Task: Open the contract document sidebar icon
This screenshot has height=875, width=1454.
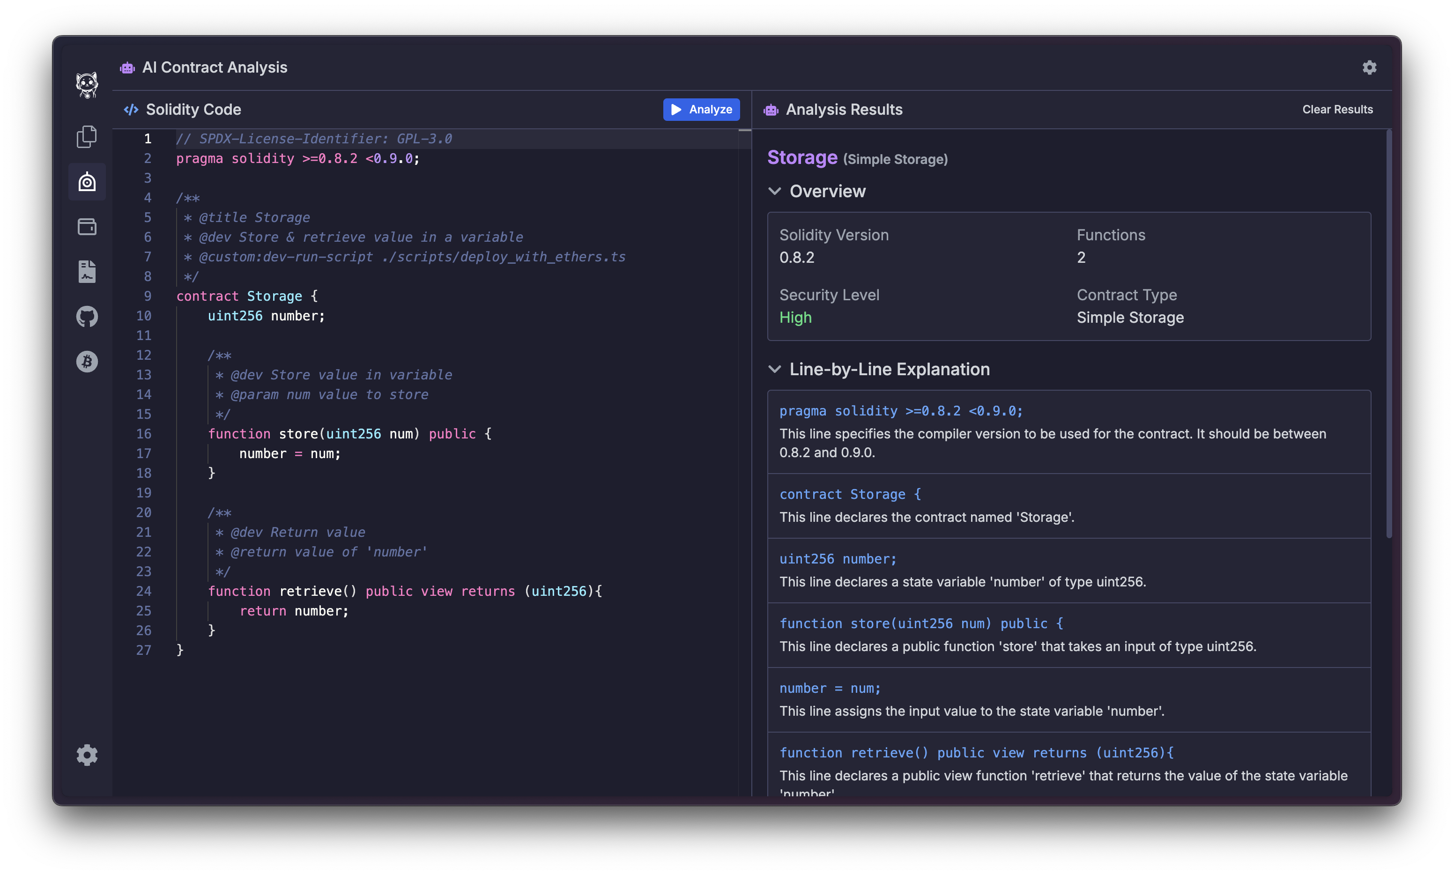Action: (87, 272)
